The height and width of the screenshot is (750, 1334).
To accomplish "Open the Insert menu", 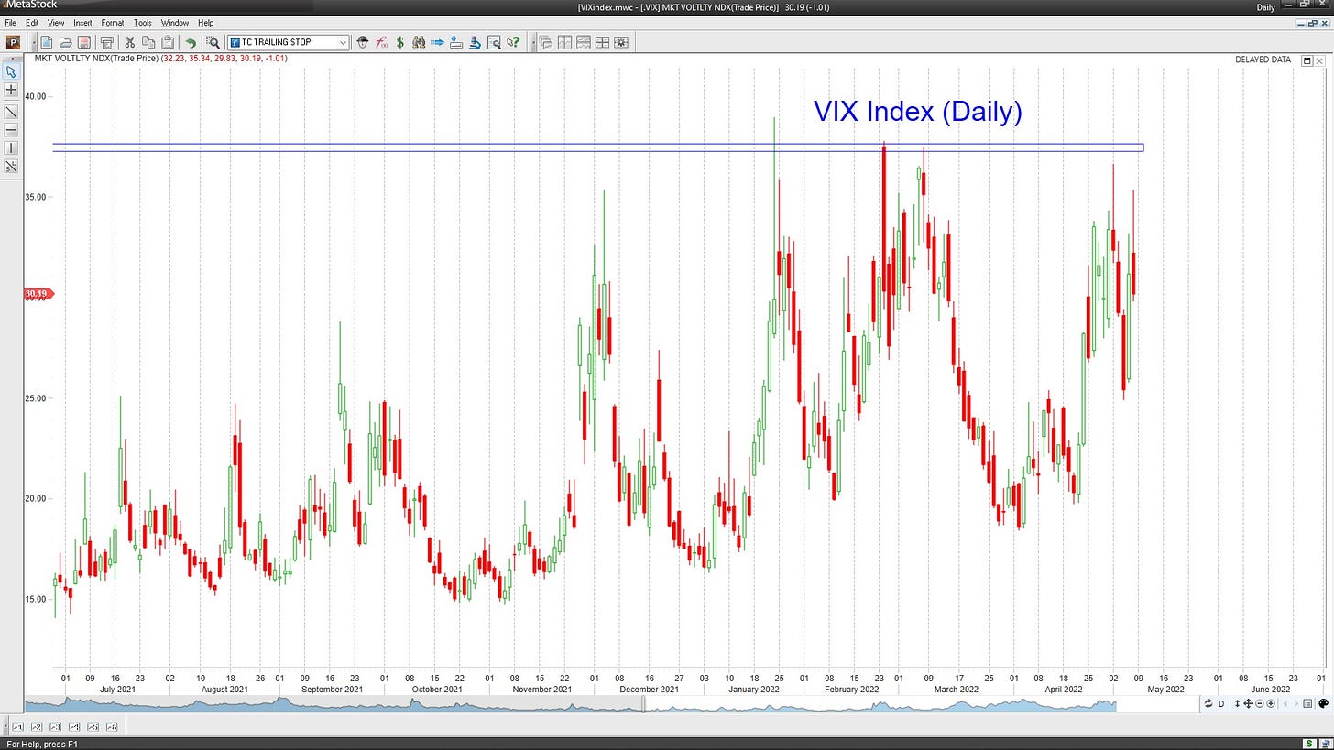I will pyautogui.click(x=82, y=23).
